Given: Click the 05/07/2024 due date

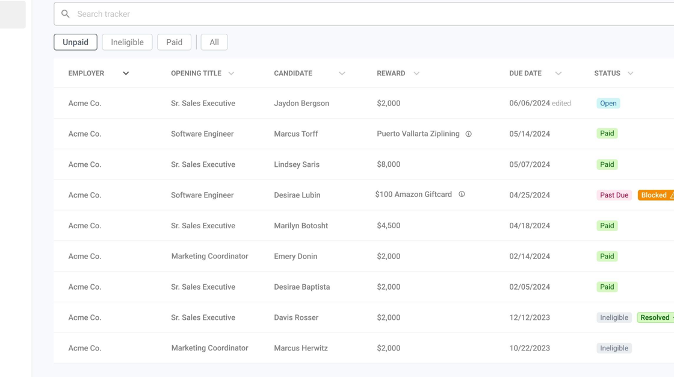Looking at the screenshot, I should [530, 164].
